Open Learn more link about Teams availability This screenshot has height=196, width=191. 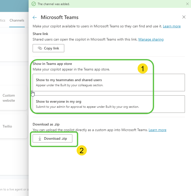172,26
